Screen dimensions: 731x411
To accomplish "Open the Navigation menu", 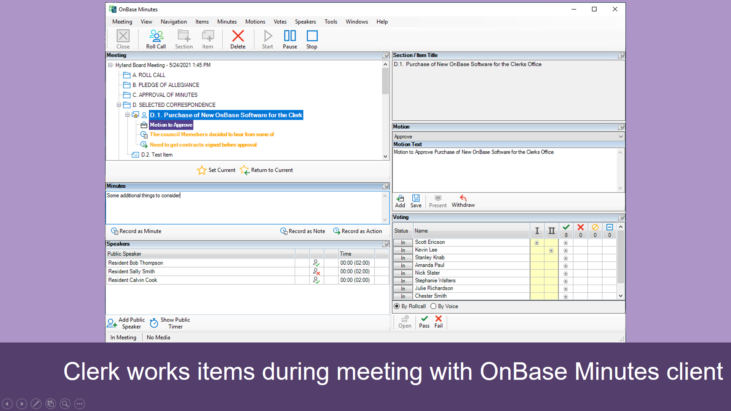I will (174, 22).
